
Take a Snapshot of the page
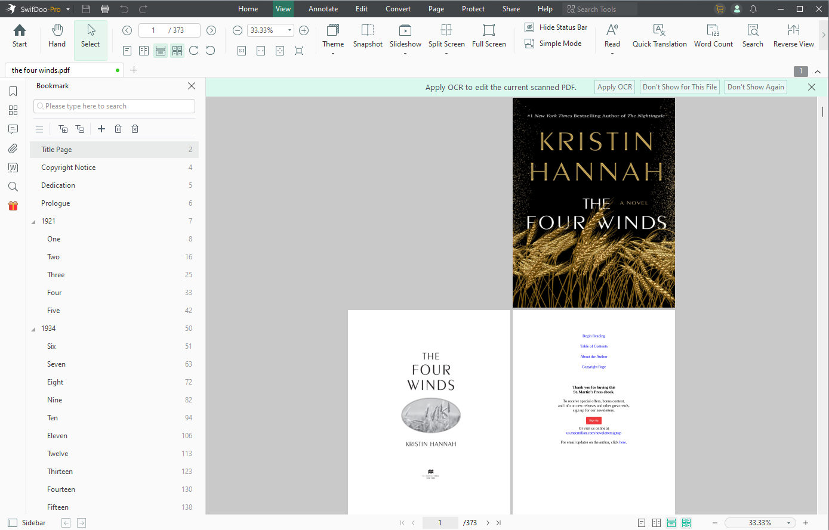point(368,36)
